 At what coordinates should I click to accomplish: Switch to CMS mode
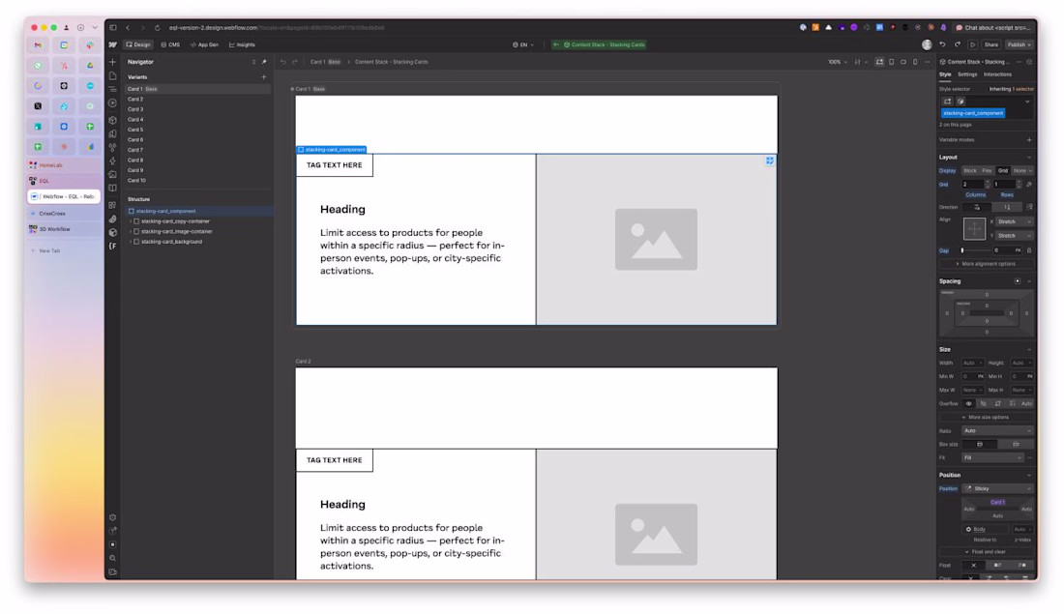(170, 44)
